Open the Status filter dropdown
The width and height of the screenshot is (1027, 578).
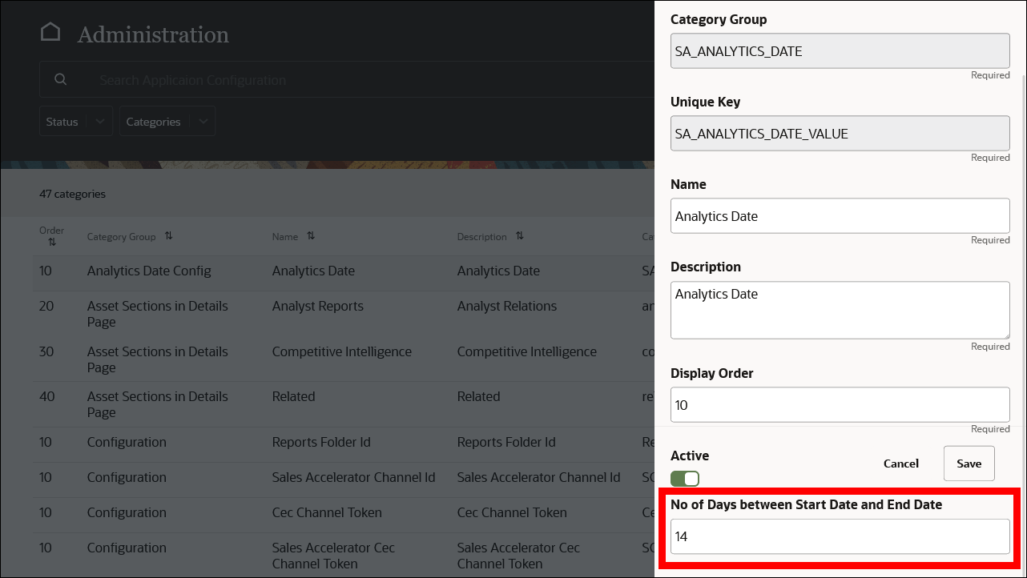pos(75,120)
